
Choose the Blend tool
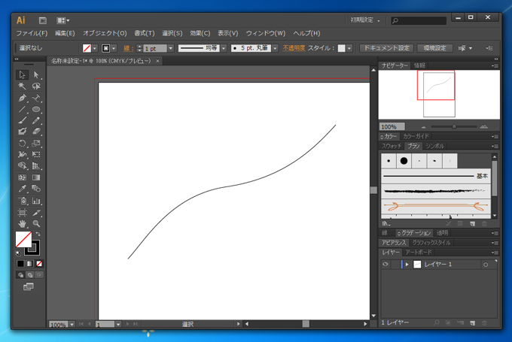[36, 189]
